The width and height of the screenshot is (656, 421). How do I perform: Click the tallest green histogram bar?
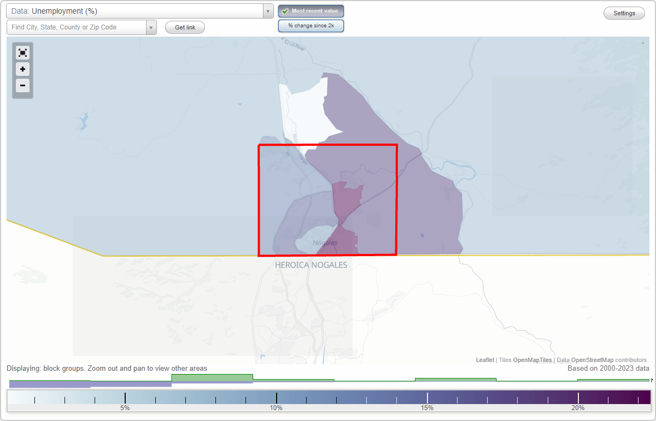(212, 377)
